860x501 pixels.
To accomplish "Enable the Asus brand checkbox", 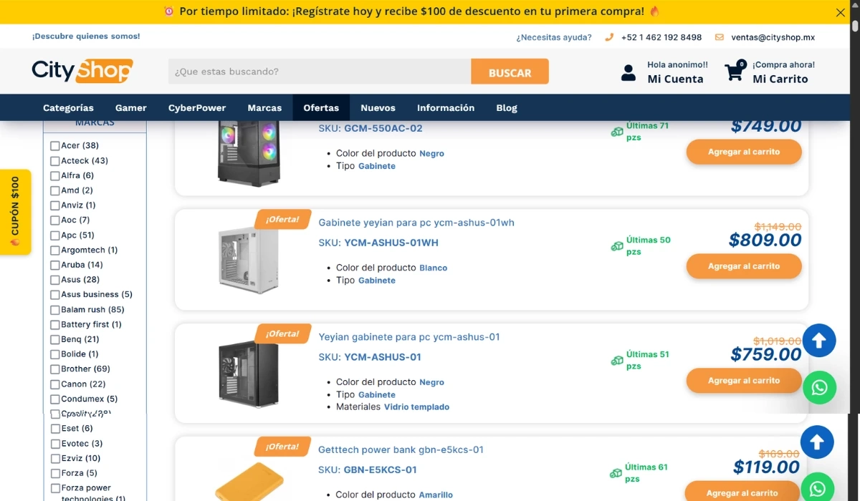I will point(55,280).
